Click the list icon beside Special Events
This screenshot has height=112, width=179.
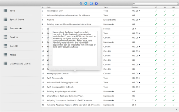(x=5, y=19)
